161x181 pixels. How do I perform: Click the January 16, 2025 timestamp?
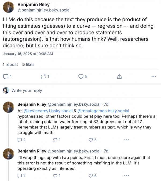[28, 54]
